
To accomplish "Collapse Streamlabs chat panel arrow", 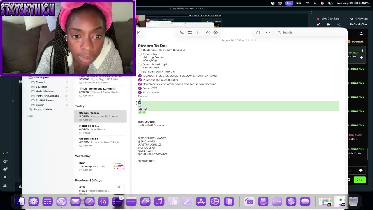I will click(x=311, y=13).
